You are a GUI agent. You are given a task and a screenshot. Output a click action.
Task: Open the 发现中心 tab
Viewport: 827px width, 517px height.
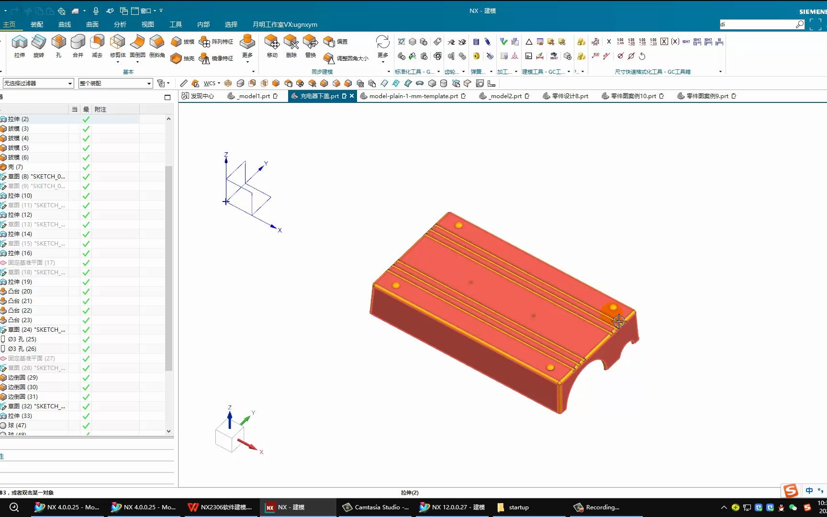[x=198, y=96]
